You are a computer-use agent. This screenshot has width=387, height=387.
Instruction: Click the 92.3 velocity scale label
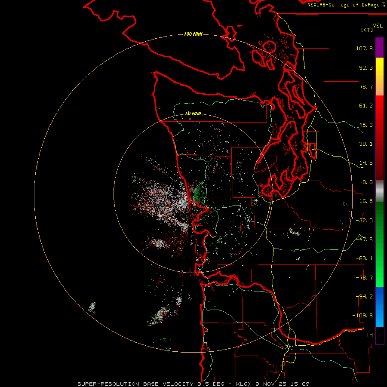point(366,68)
